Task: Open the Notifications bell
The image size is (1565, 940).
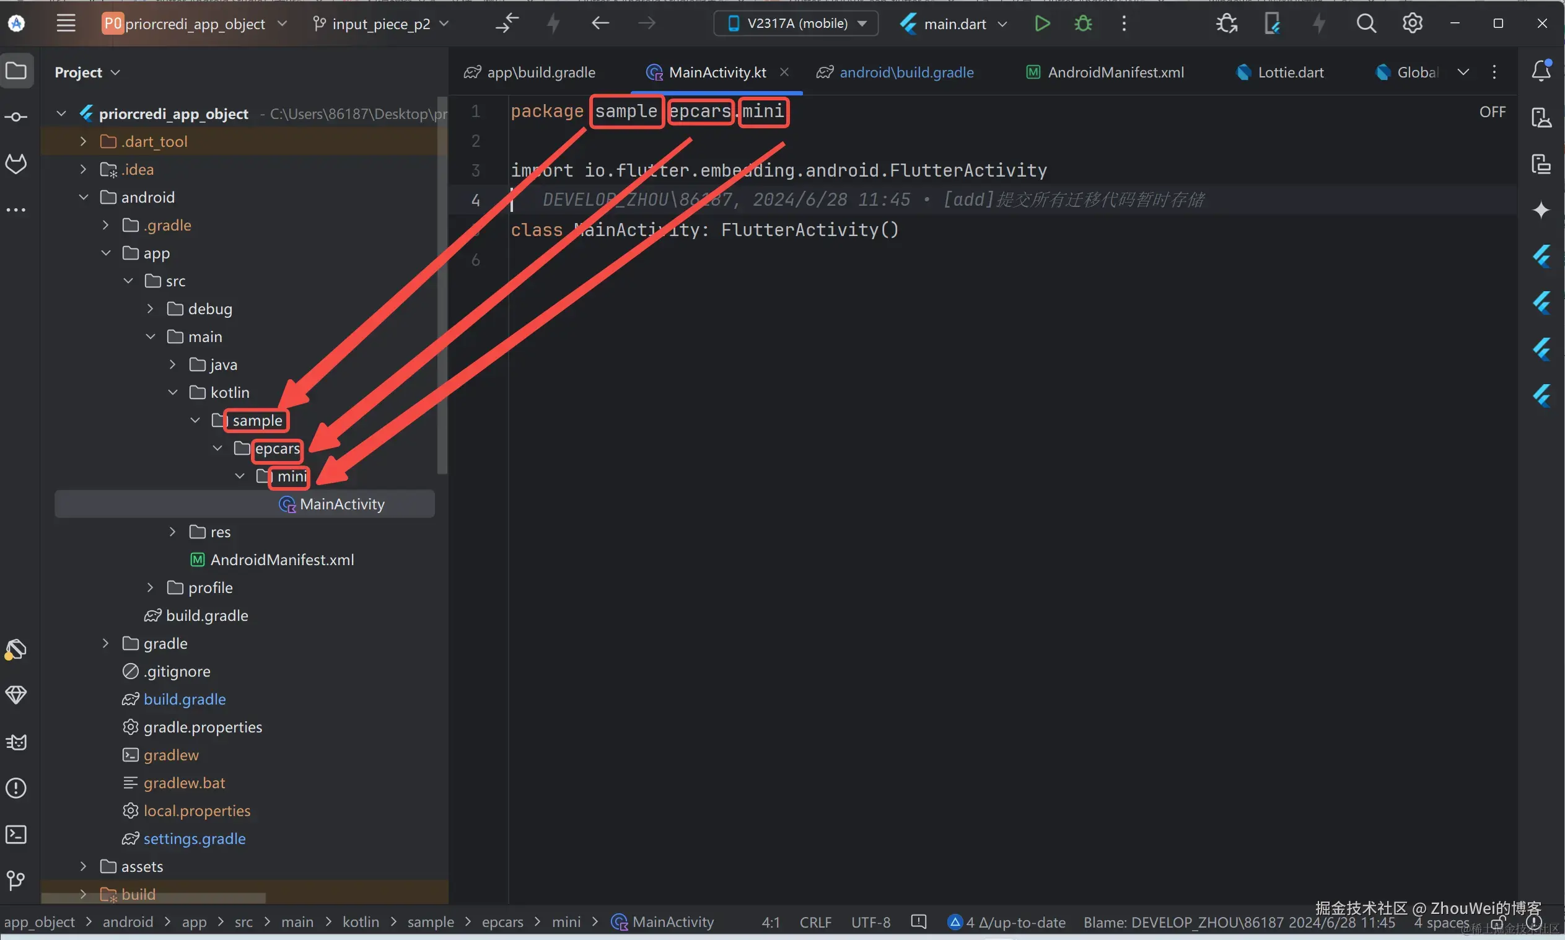Action: [1541, 71]
